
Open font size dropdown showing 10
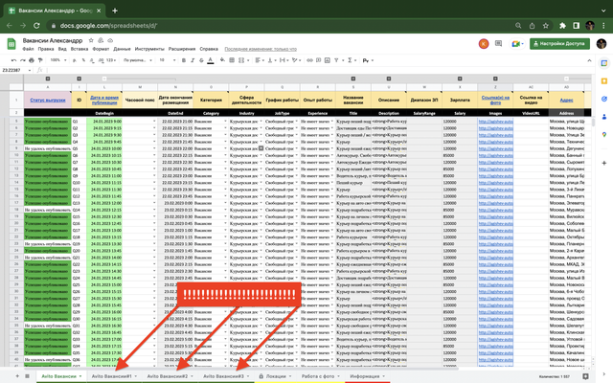(166, 60)
